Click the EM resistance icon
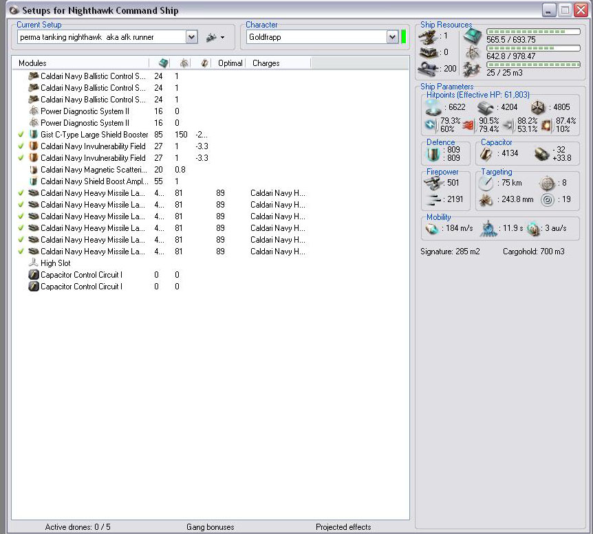593x534 pixels. point(431,124)
